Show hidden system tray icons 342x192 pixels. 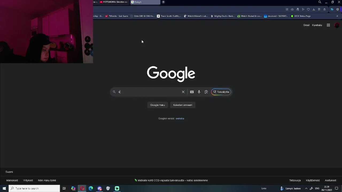(x=306, y=189)
